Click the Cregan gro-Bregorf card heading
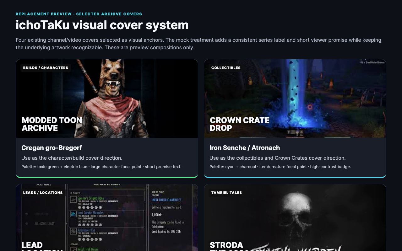 (x=52, y=148)
